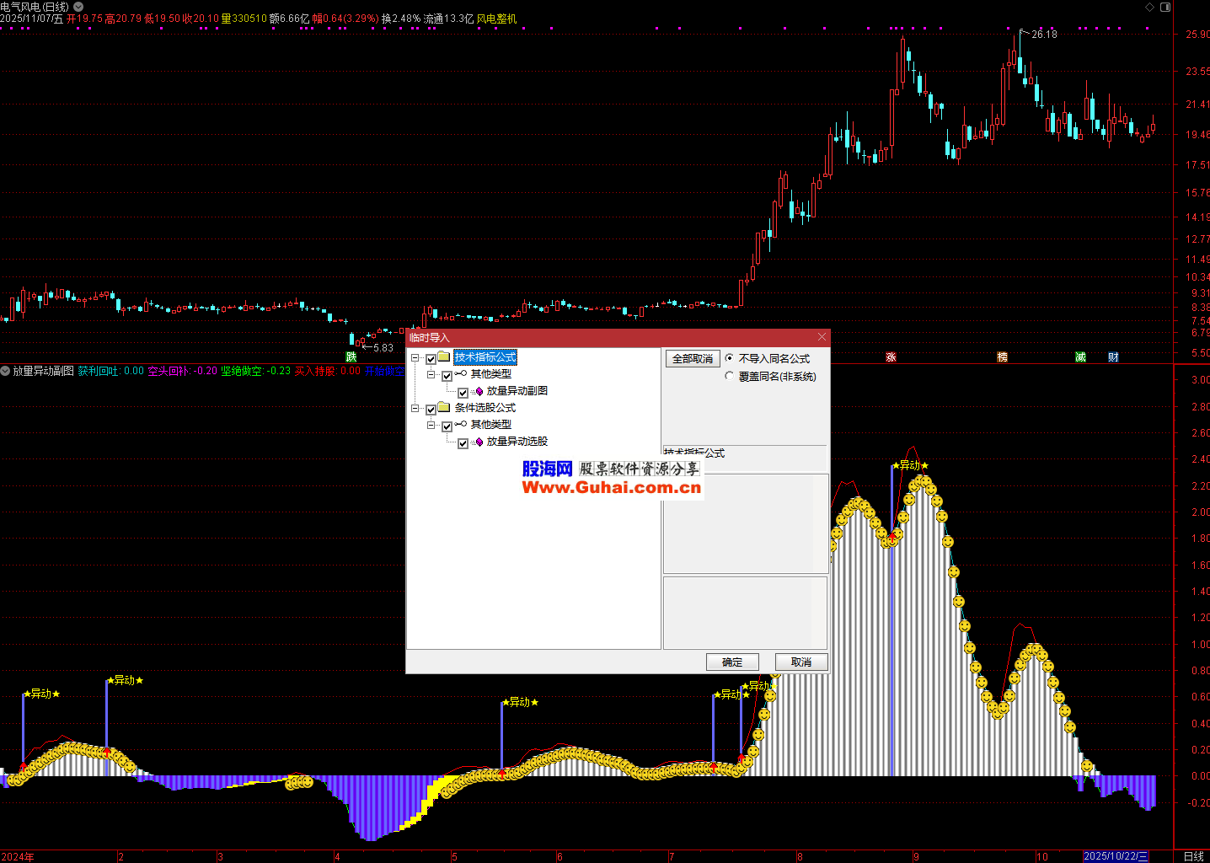
Task: Open the 放量异动副图 indicator menu arrow
Action: (x=5, y=371)
